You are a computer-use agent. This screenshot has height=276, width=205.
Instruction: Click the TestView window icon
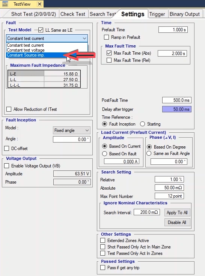point(5,4)
